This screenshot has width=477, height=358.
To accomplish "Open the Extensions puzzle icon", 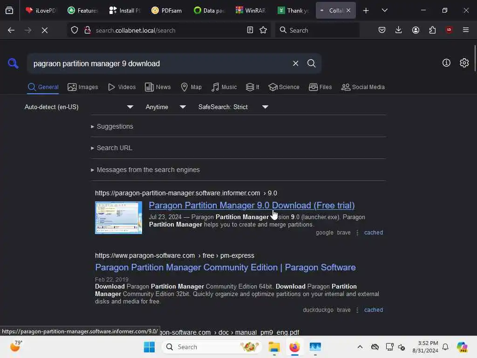I will [432, 30].
